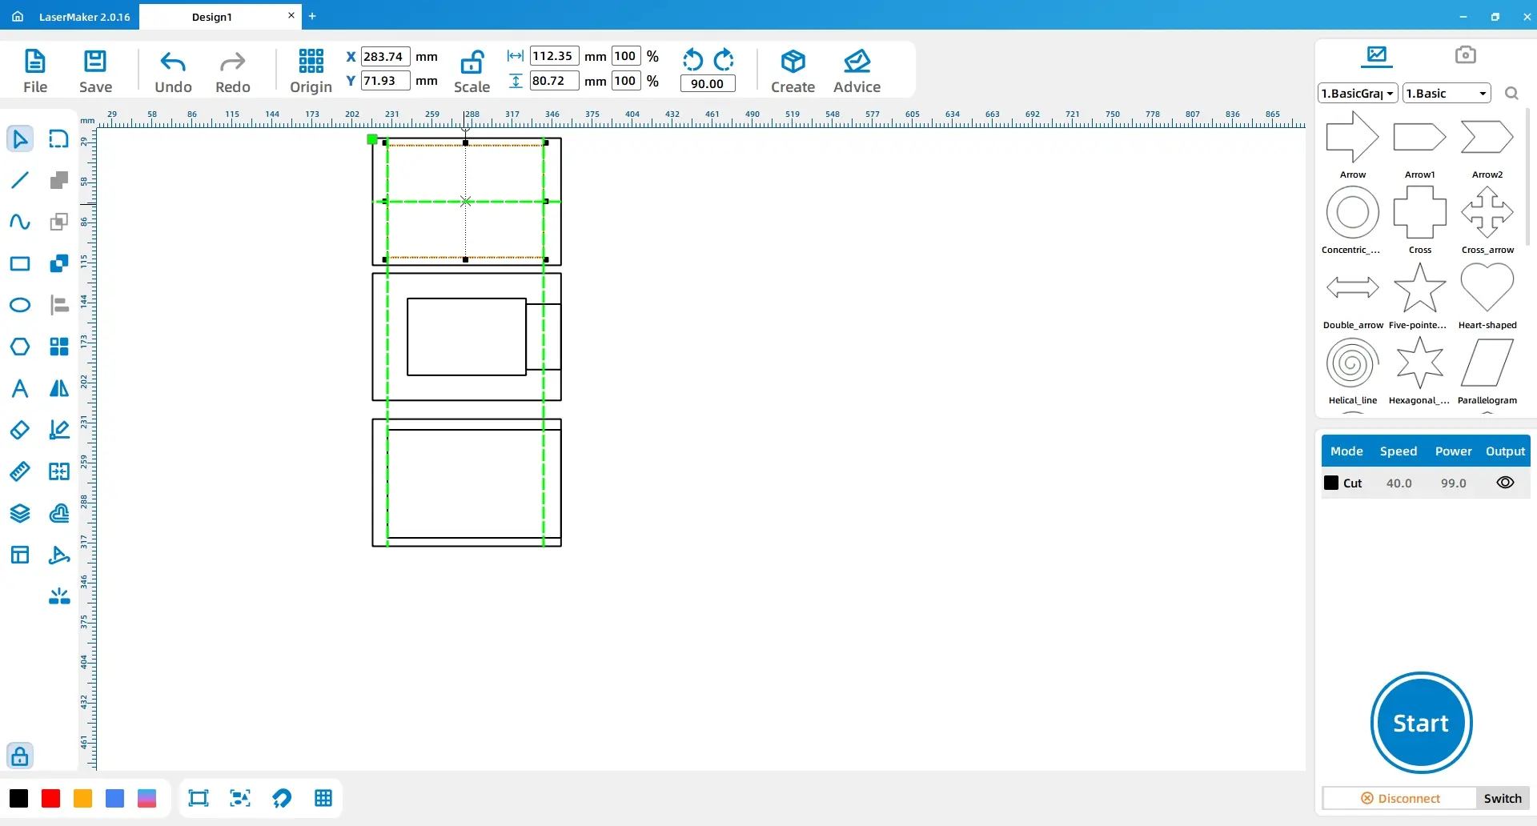Open the Origin anchor selector
Viewport: 1537px width, 826px height.
311,70
